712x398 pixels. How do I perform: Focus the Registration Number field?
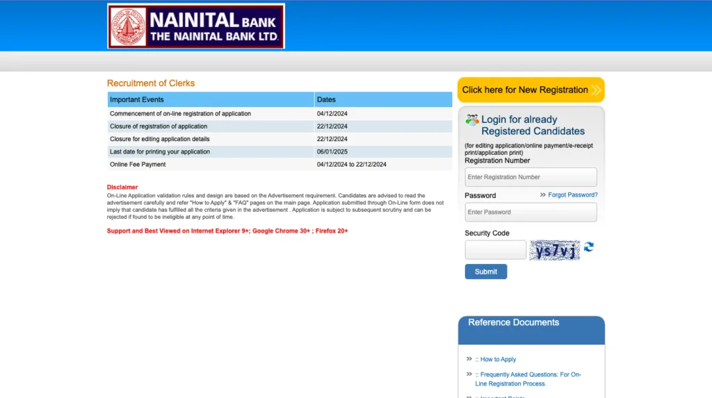coord(531,177)
